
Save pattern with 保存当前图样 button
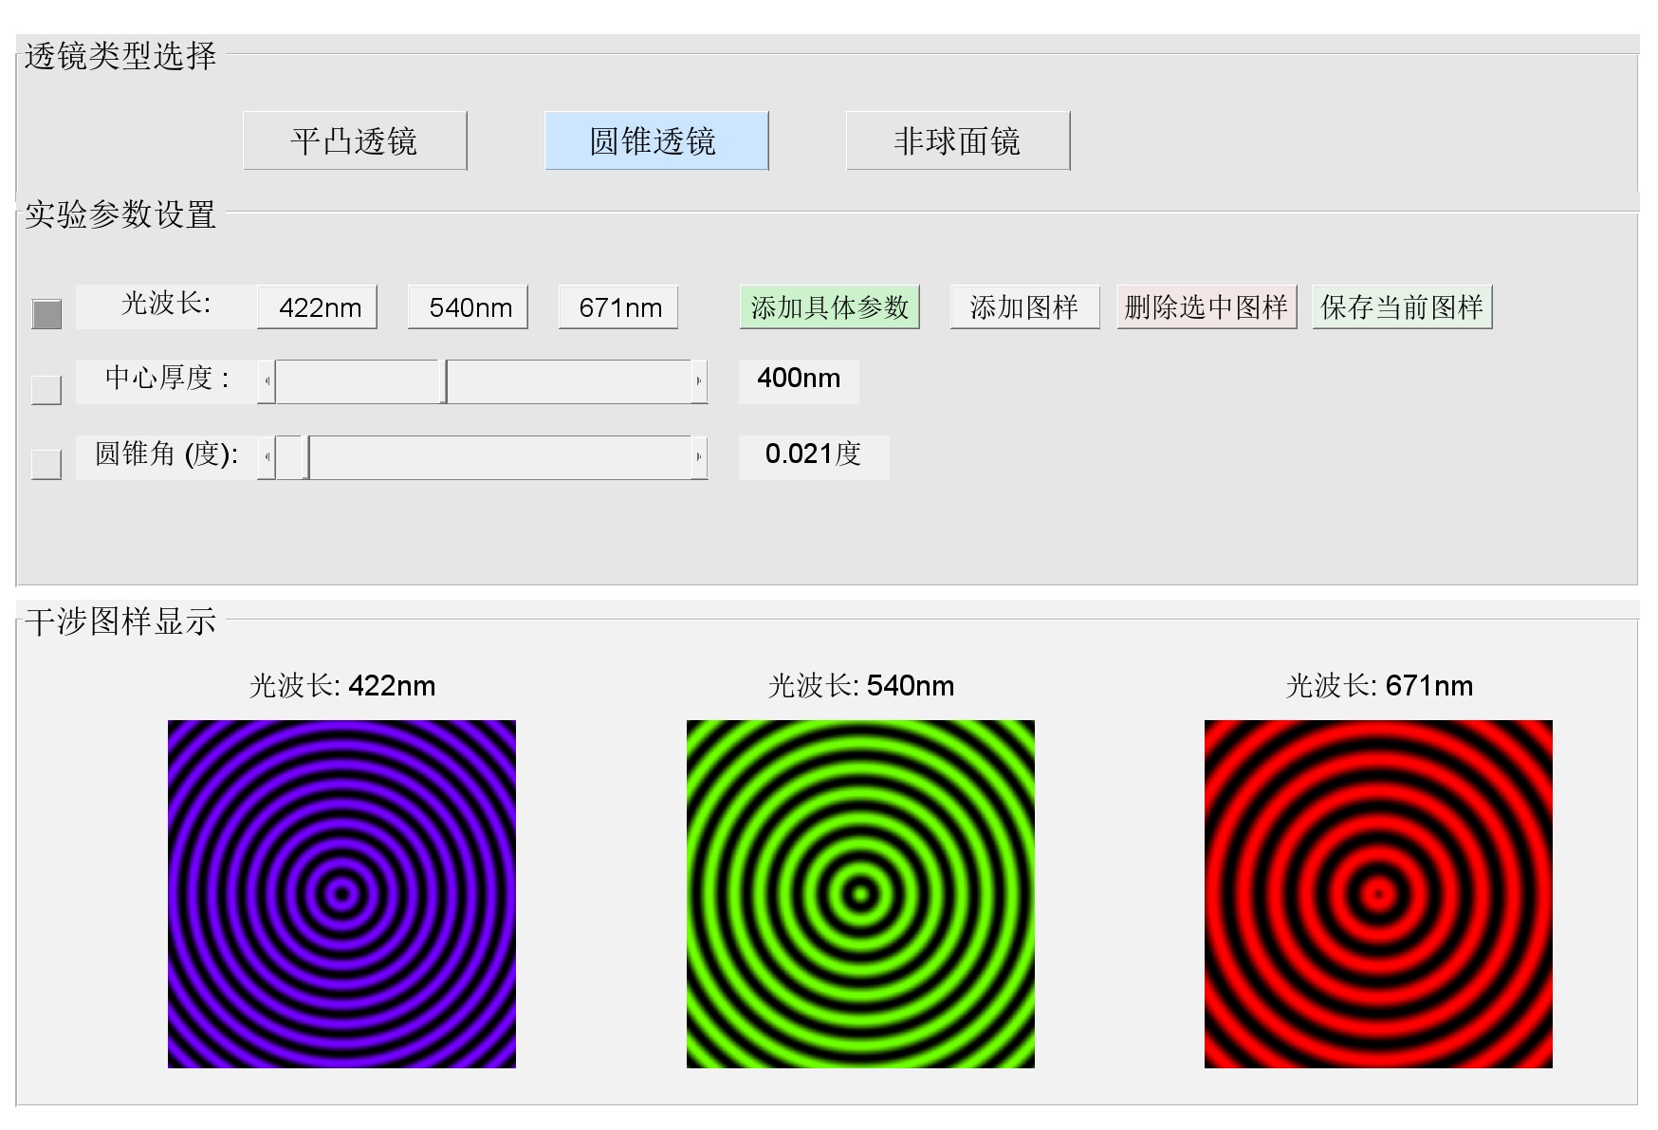tap(1402, 307)
